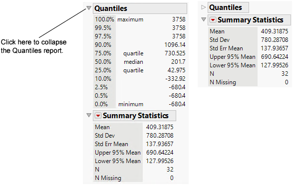This screenshot has width=293, height=185.
Task: Select N Missing label in left panel
Action: click(x=108, y=178)
